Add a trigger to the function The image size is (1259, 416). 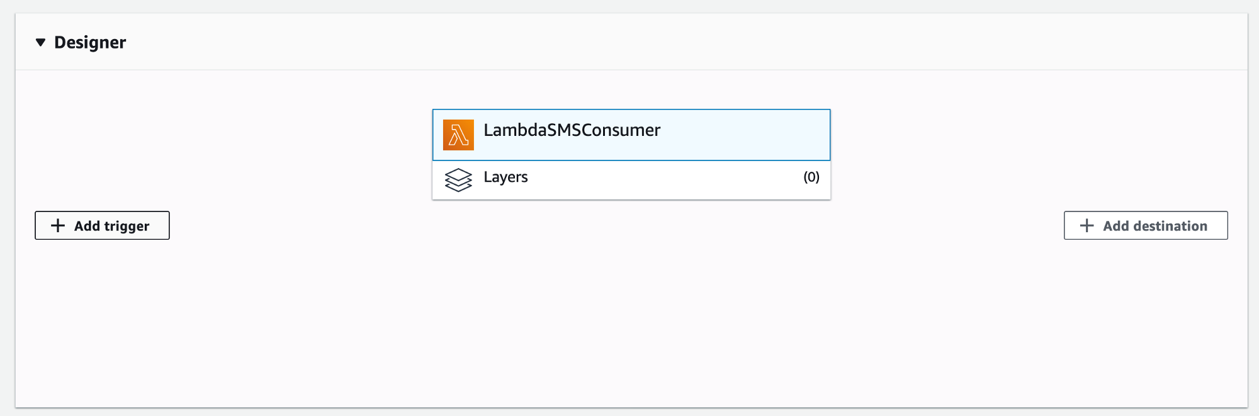tap(102, 225)
